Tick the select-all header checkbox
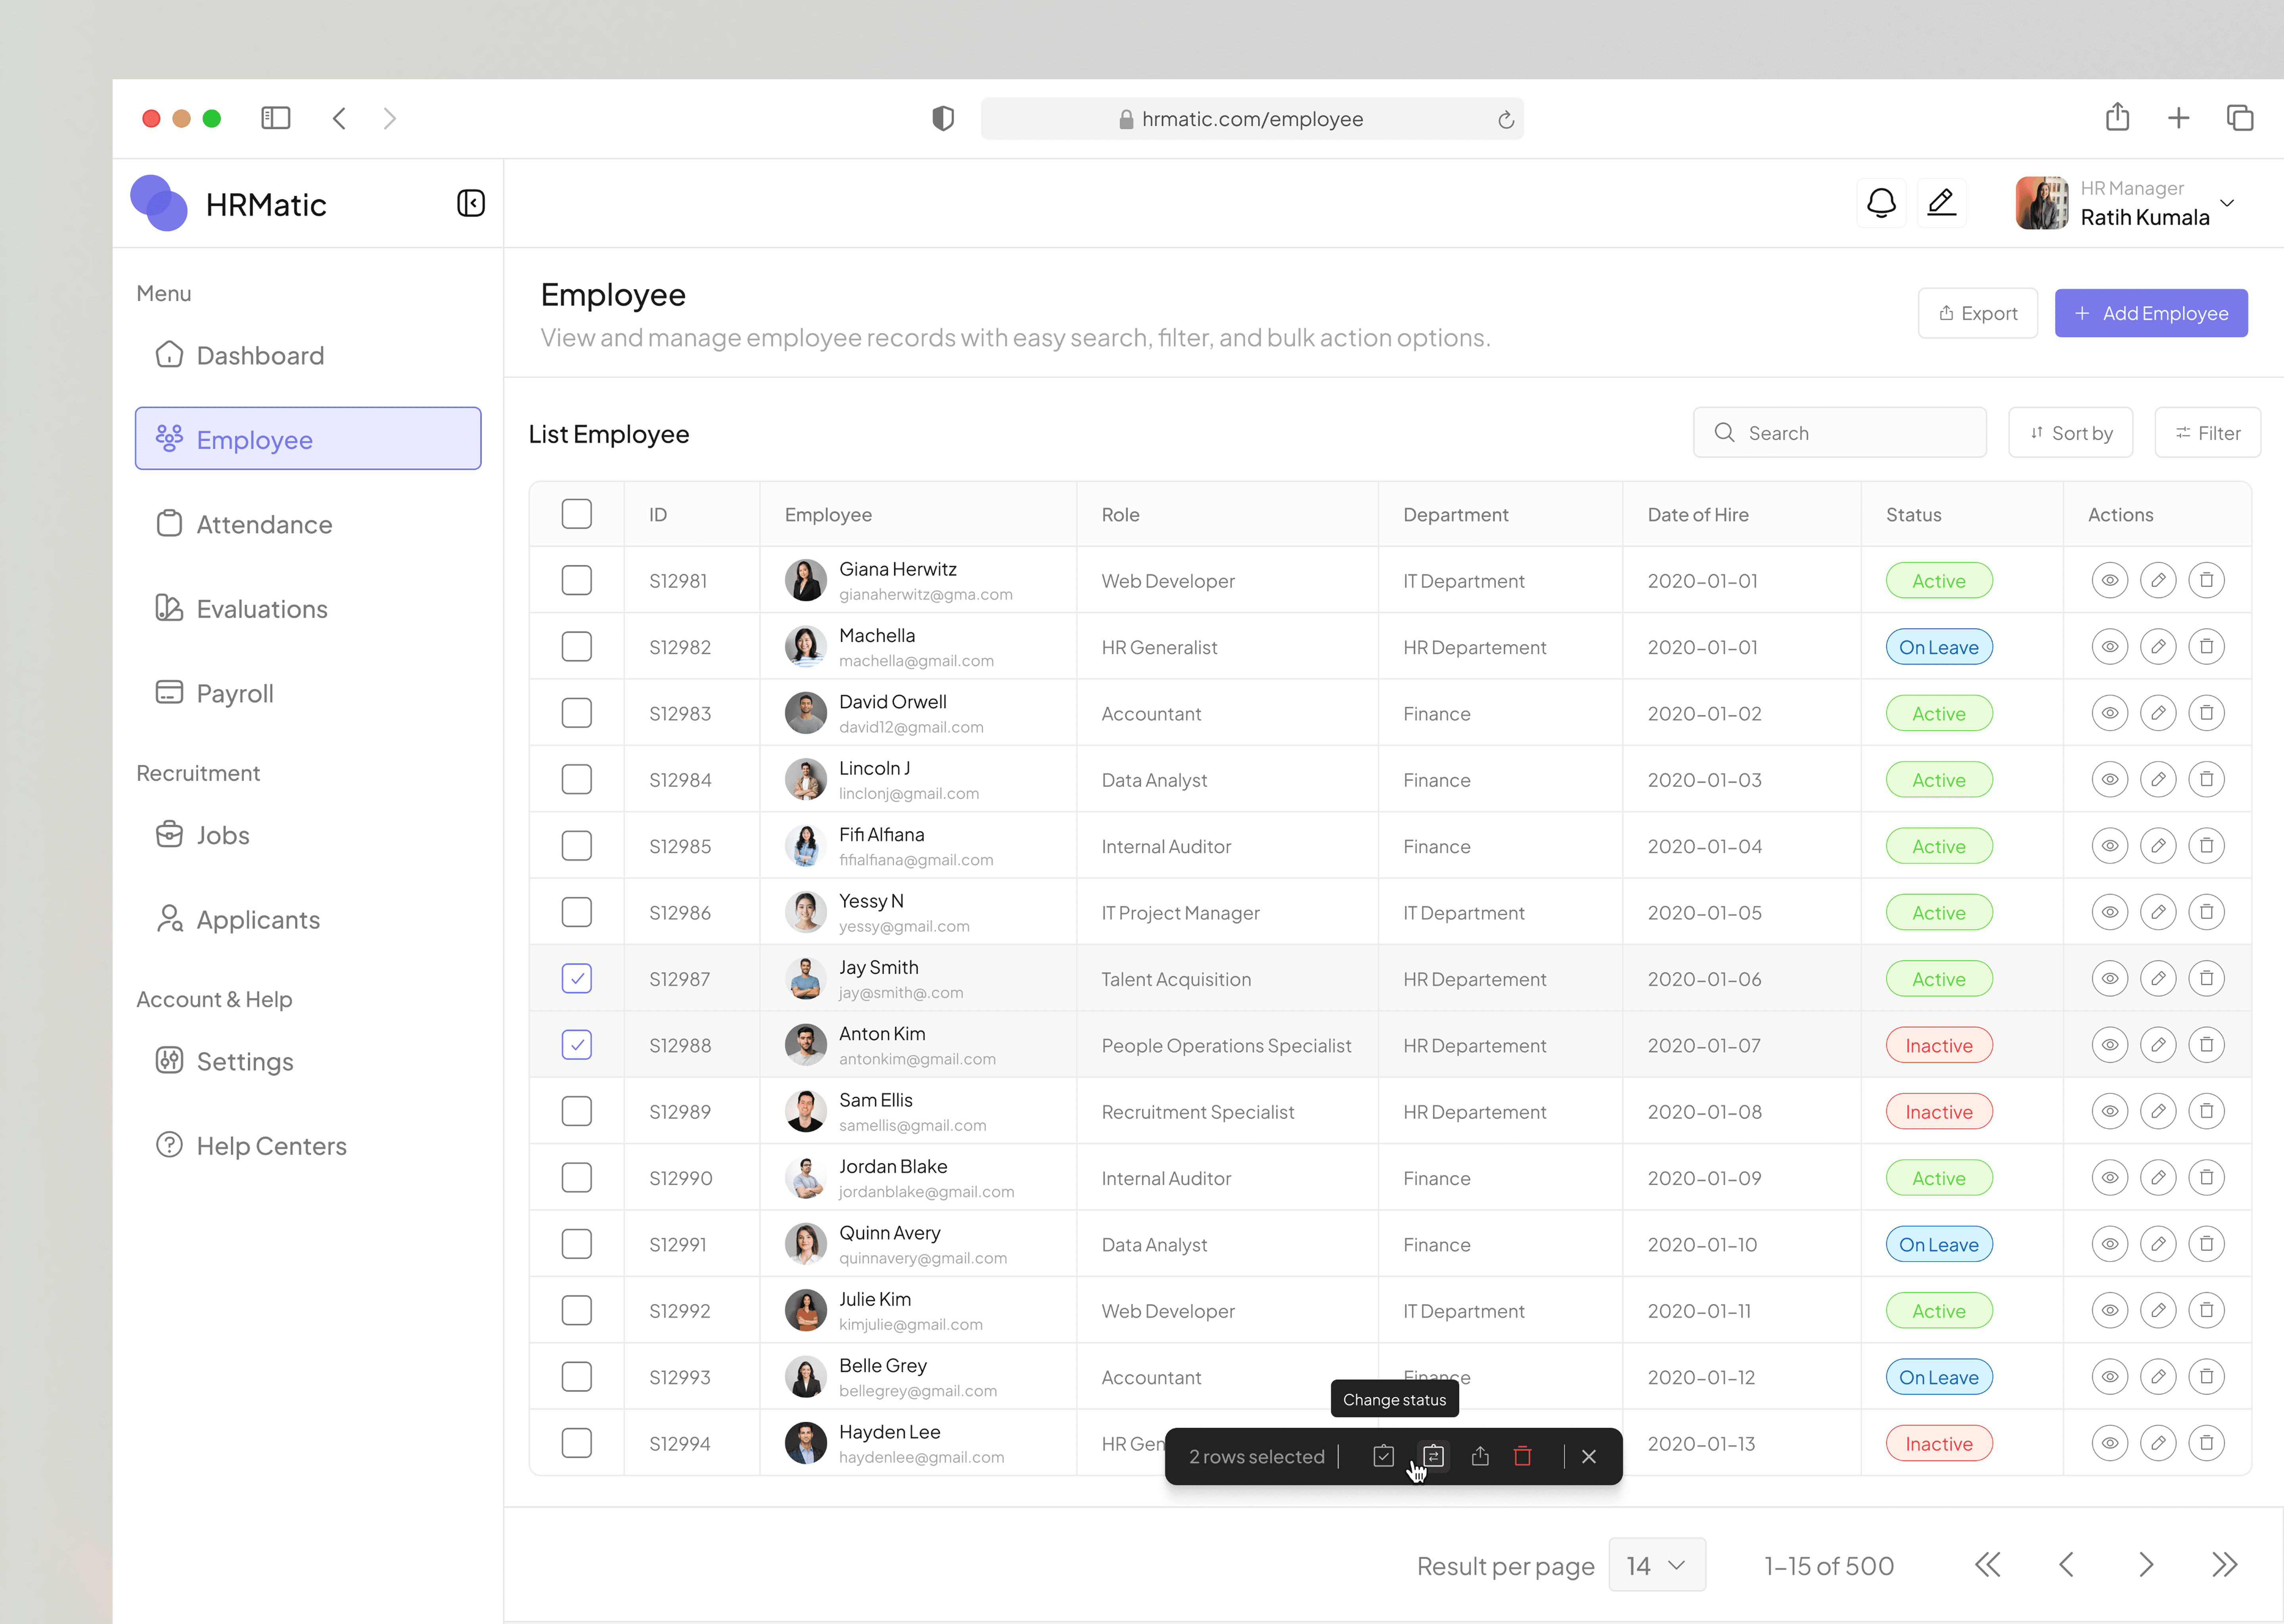The height and width of the screenshot is (1624, 2284). (x=577, y=514)
